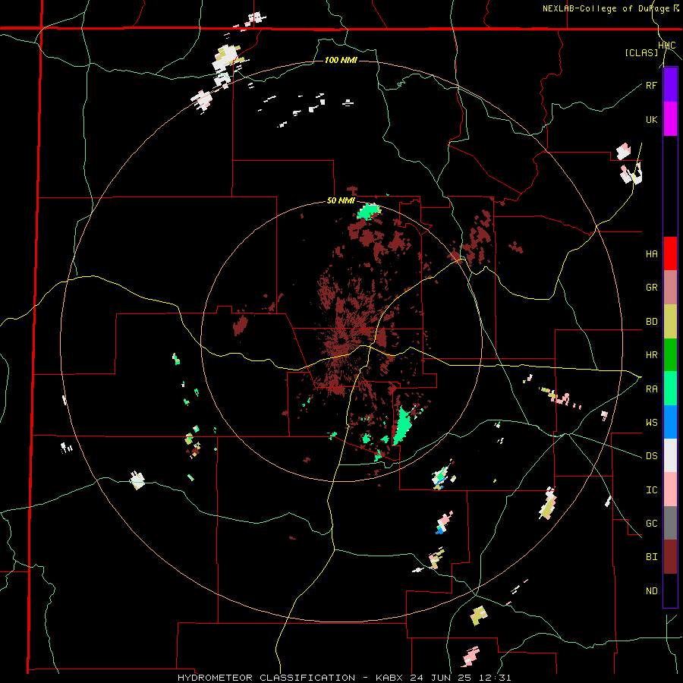Image resolution: width=683 pixels, height=683 pixels.
Task: Click the 100 NMI range ring label
Action: click(341, 60)
